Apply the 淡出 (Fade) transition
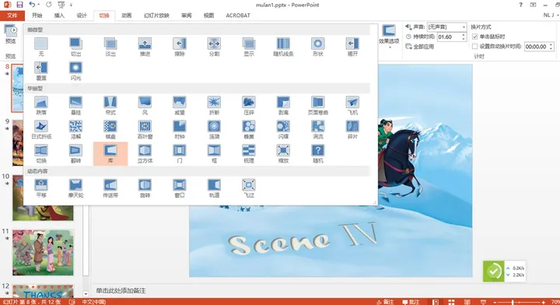This screenshot has height=305, width=560. click(x=110, y=47)
